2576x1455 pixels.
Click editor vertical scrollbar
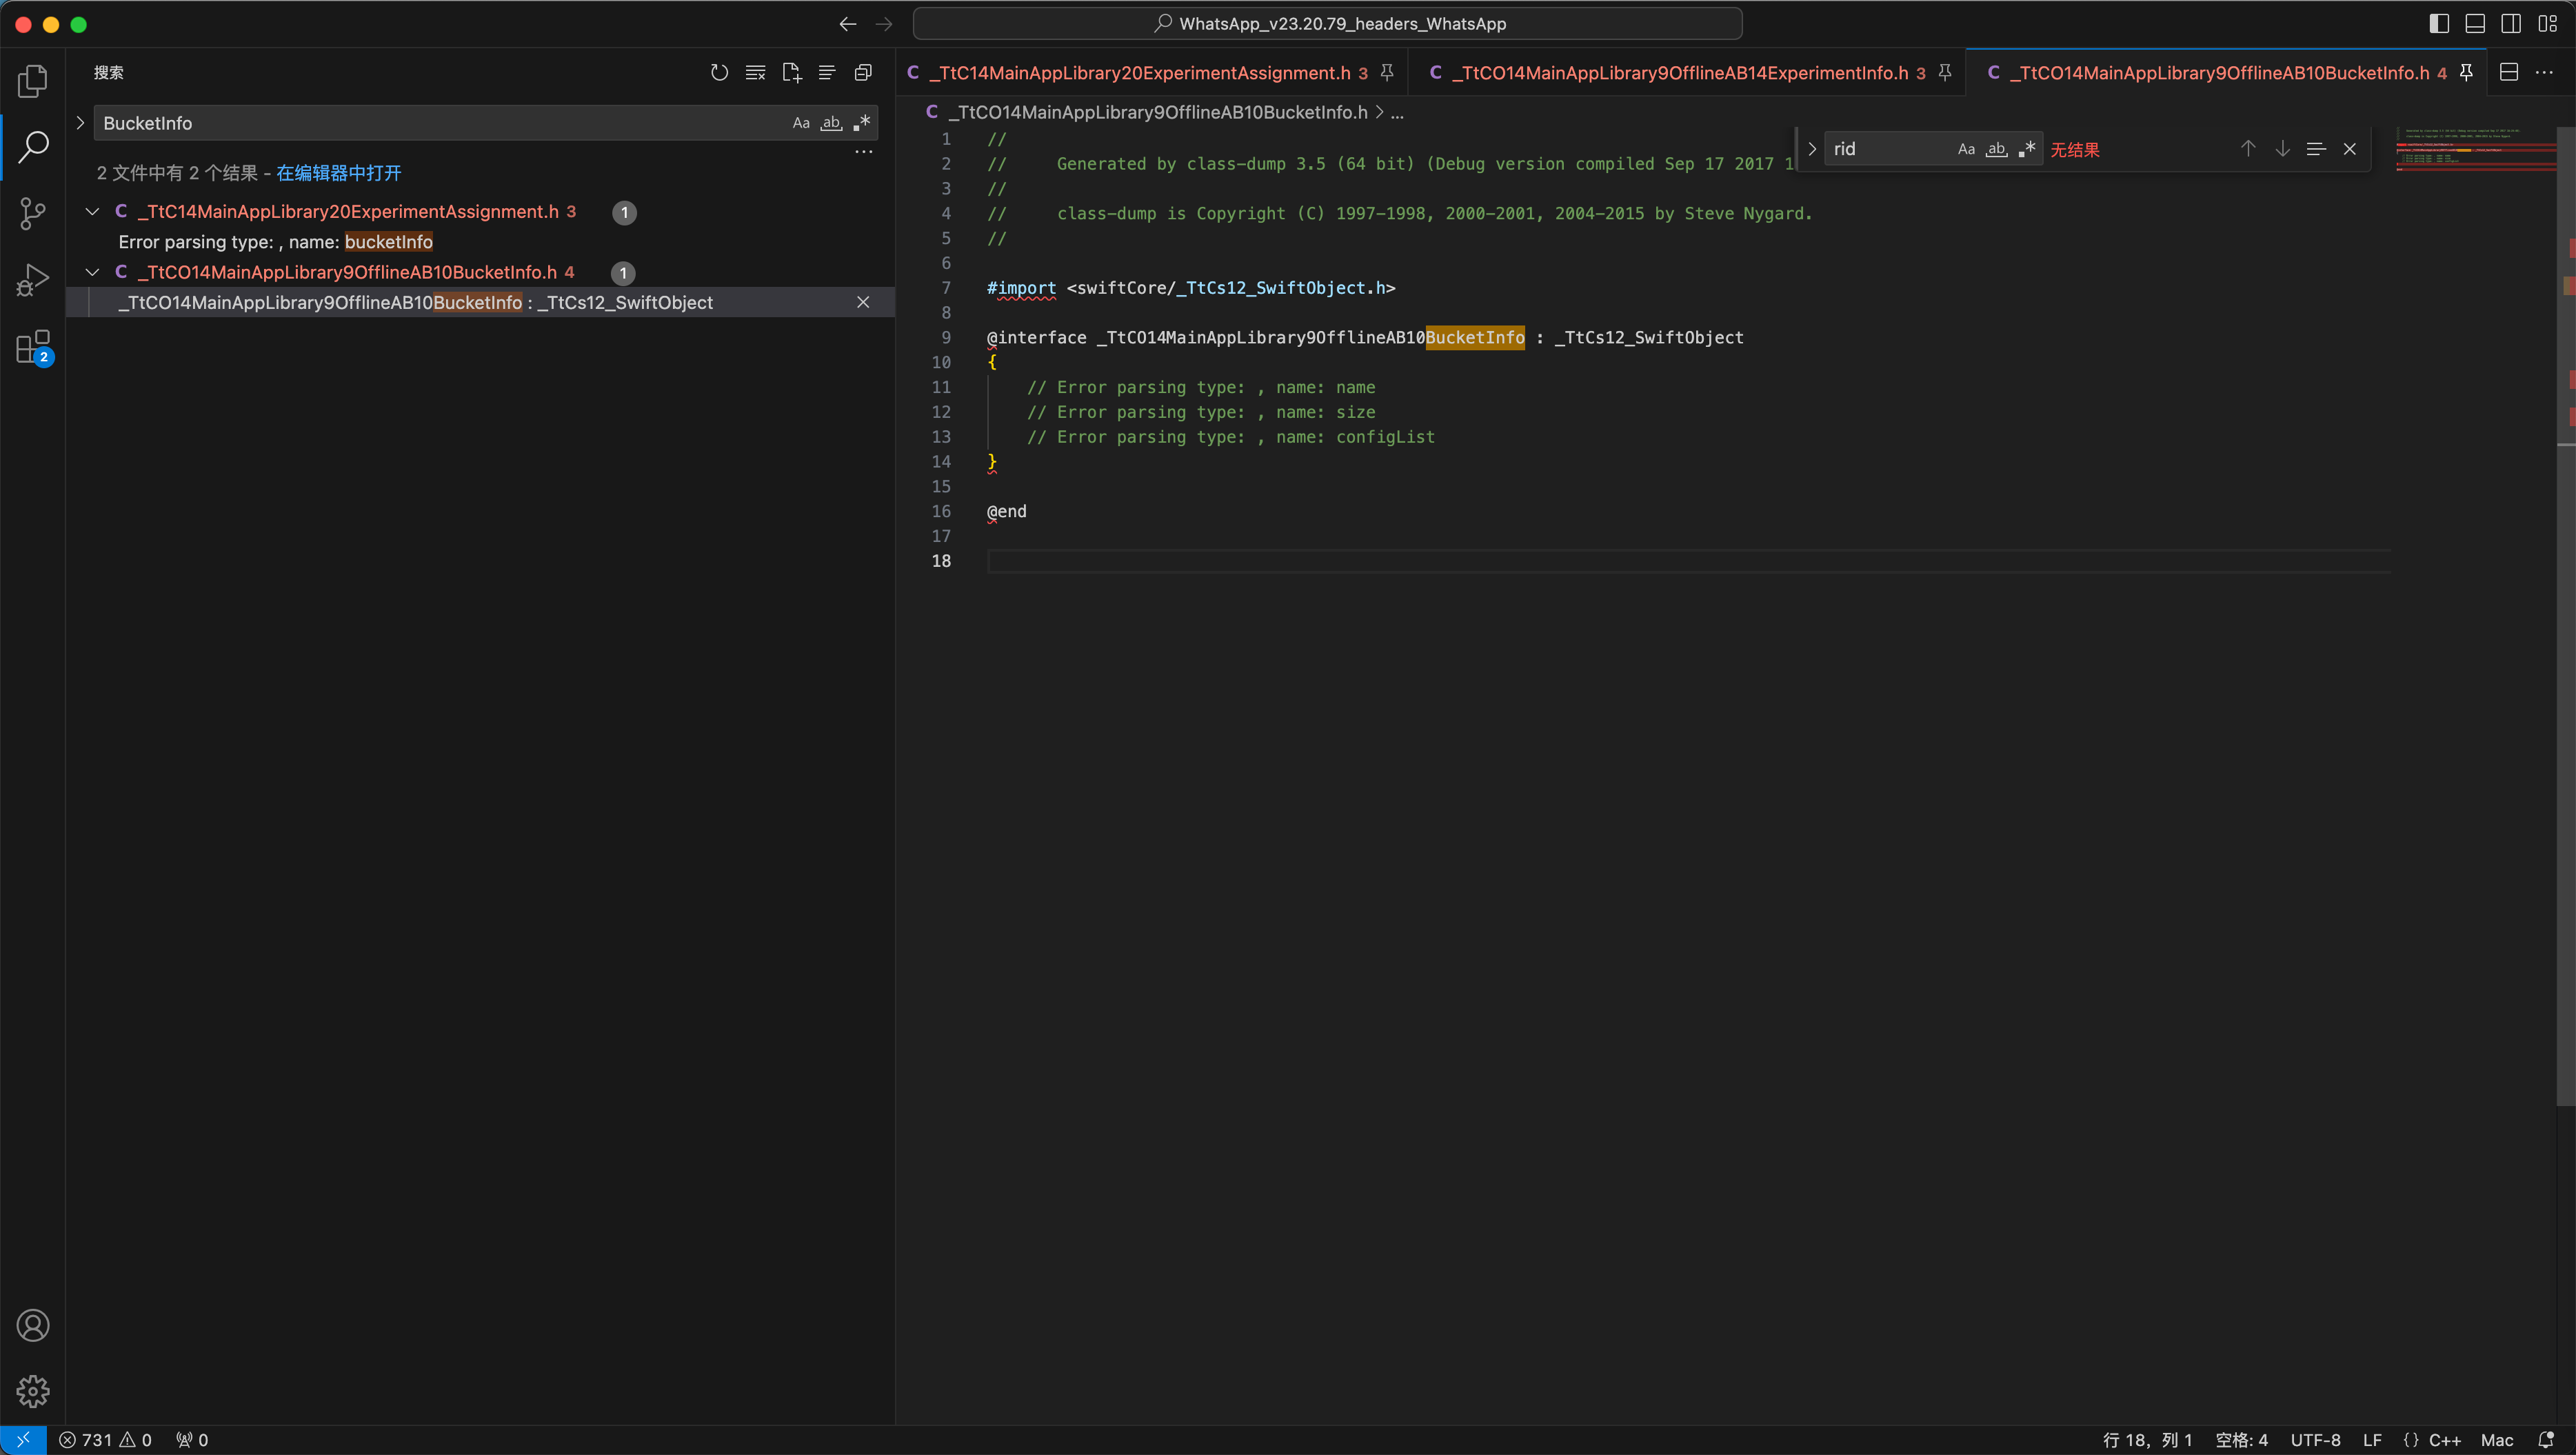tap(2566, 615)
